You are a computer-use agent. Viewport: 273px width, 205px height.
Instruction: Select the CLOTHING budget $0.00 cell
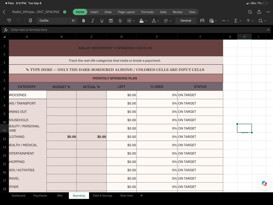coord(62,137)
